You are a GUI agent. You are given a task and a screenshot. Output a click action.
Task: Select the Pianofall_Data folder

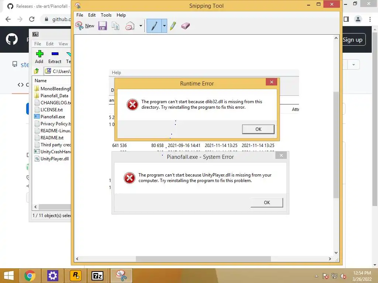click(51, 96)
